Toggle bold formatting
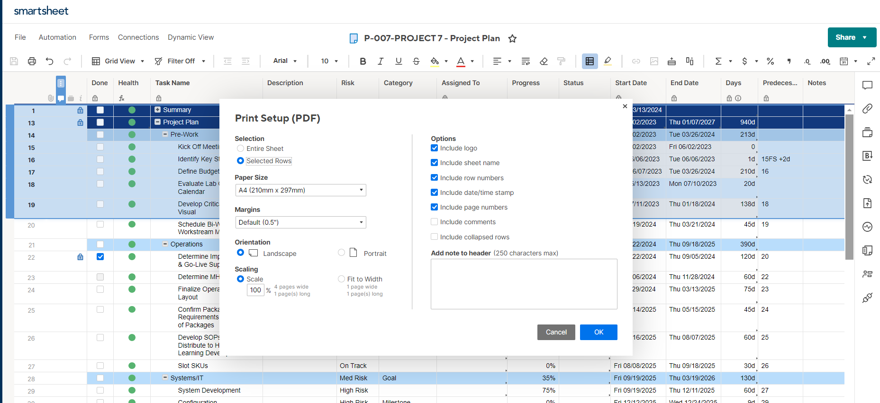880x403 pixels. [363, 61]
